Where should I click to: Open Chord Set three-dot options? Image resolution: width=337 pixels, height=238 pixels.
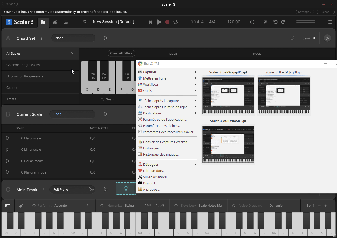(x=41, y=38)
